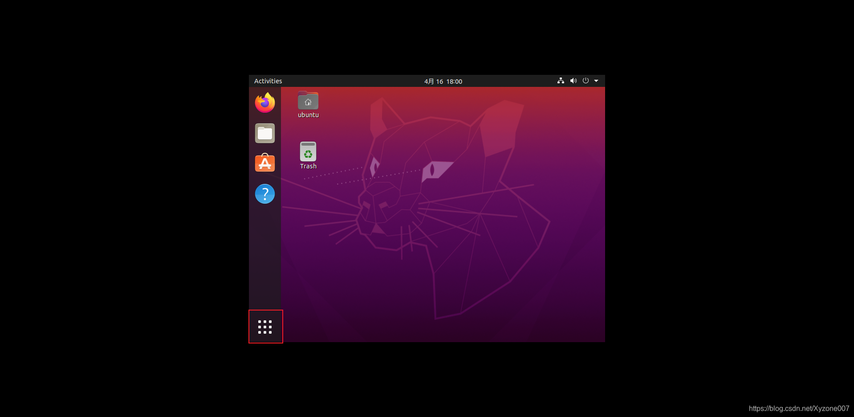The width and height of the screenshot is (854, 417).
Task: Launch the Files manager dock icon
Action: click(265, 133)
